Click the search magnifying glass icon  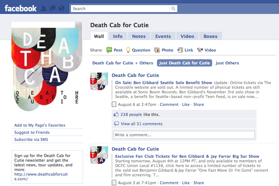click(173, 8)
